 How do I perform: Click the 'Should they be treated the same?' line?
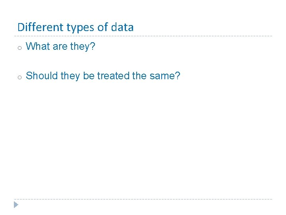coord(103,76)
